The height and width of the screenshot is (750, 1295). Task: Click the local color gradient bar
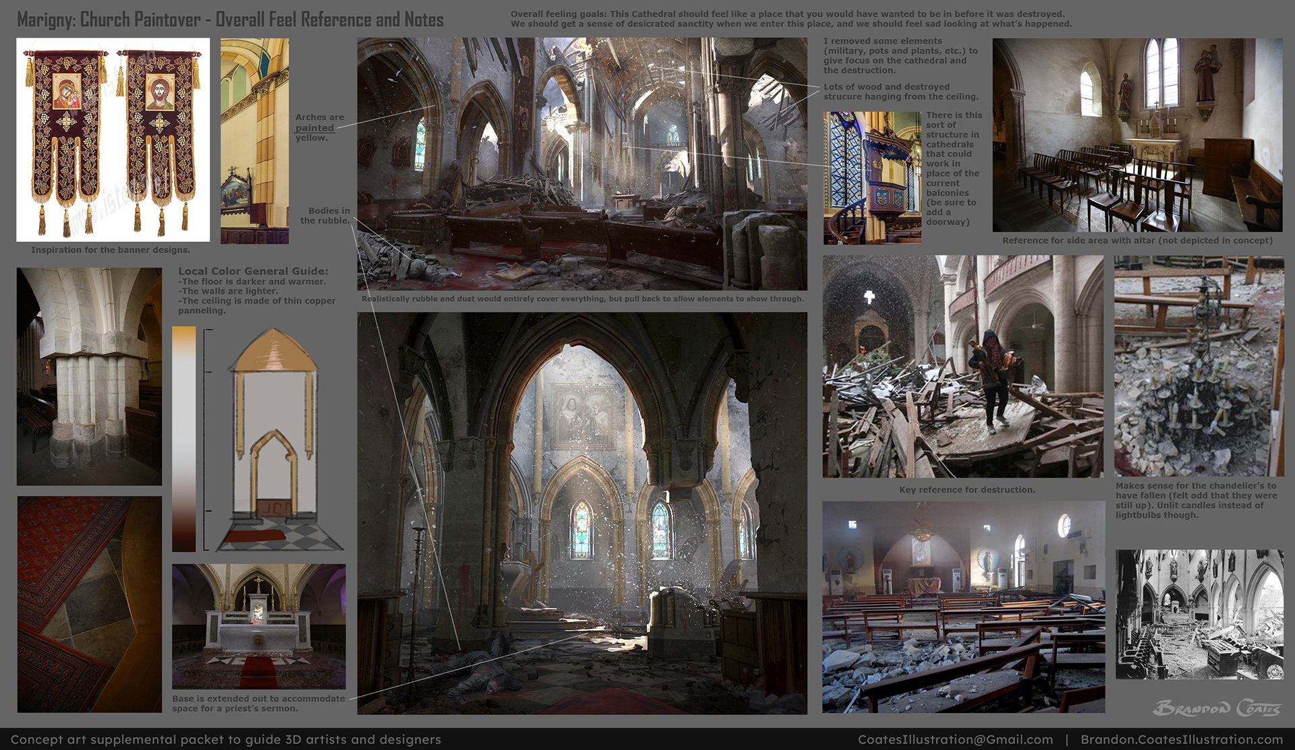tap(183, 439)
